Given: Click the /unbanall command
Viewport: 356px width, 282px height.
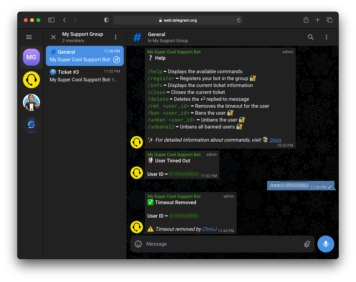Looking at the screenshot, I should [x=161, y=127].
